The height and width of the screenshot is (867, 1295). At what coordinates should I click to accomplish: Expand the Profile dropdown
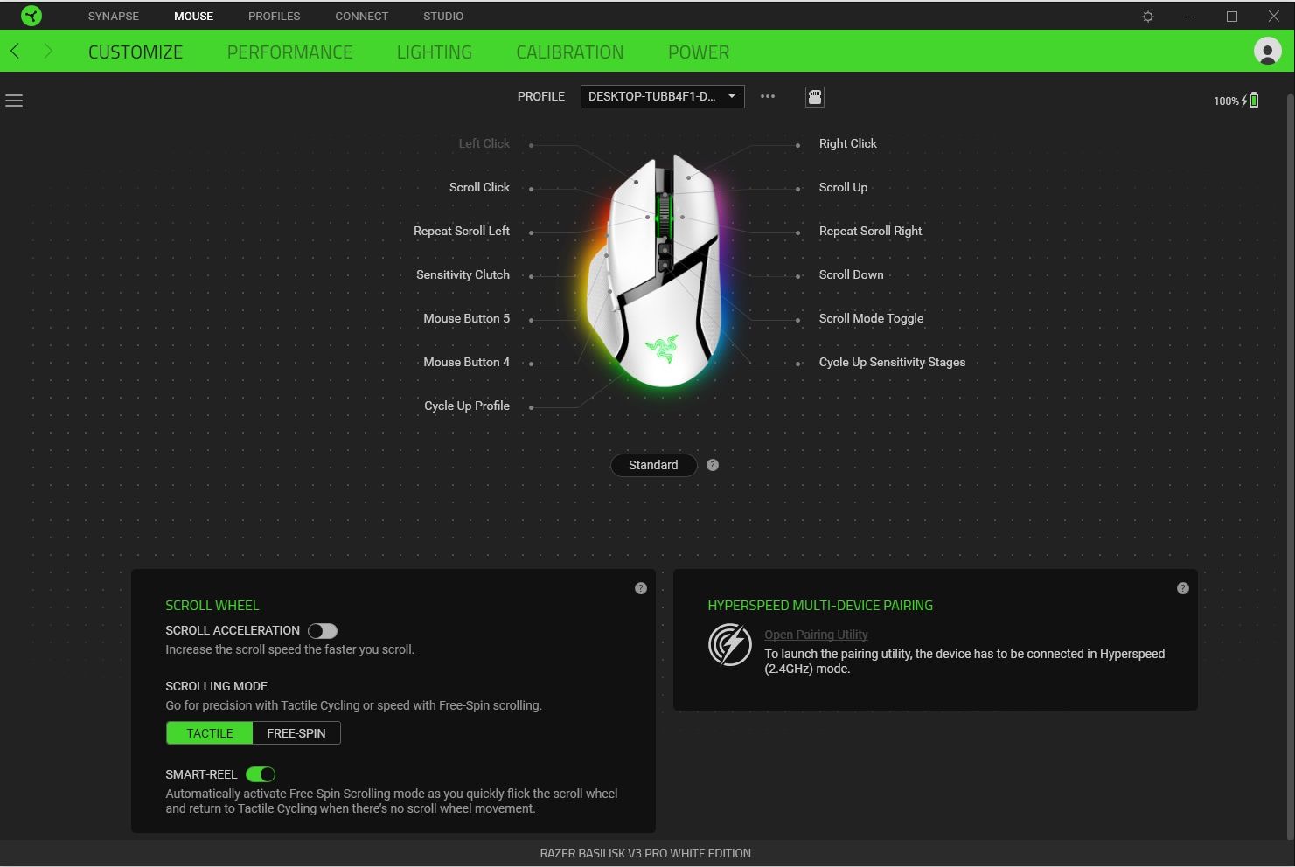coord(663,96)
